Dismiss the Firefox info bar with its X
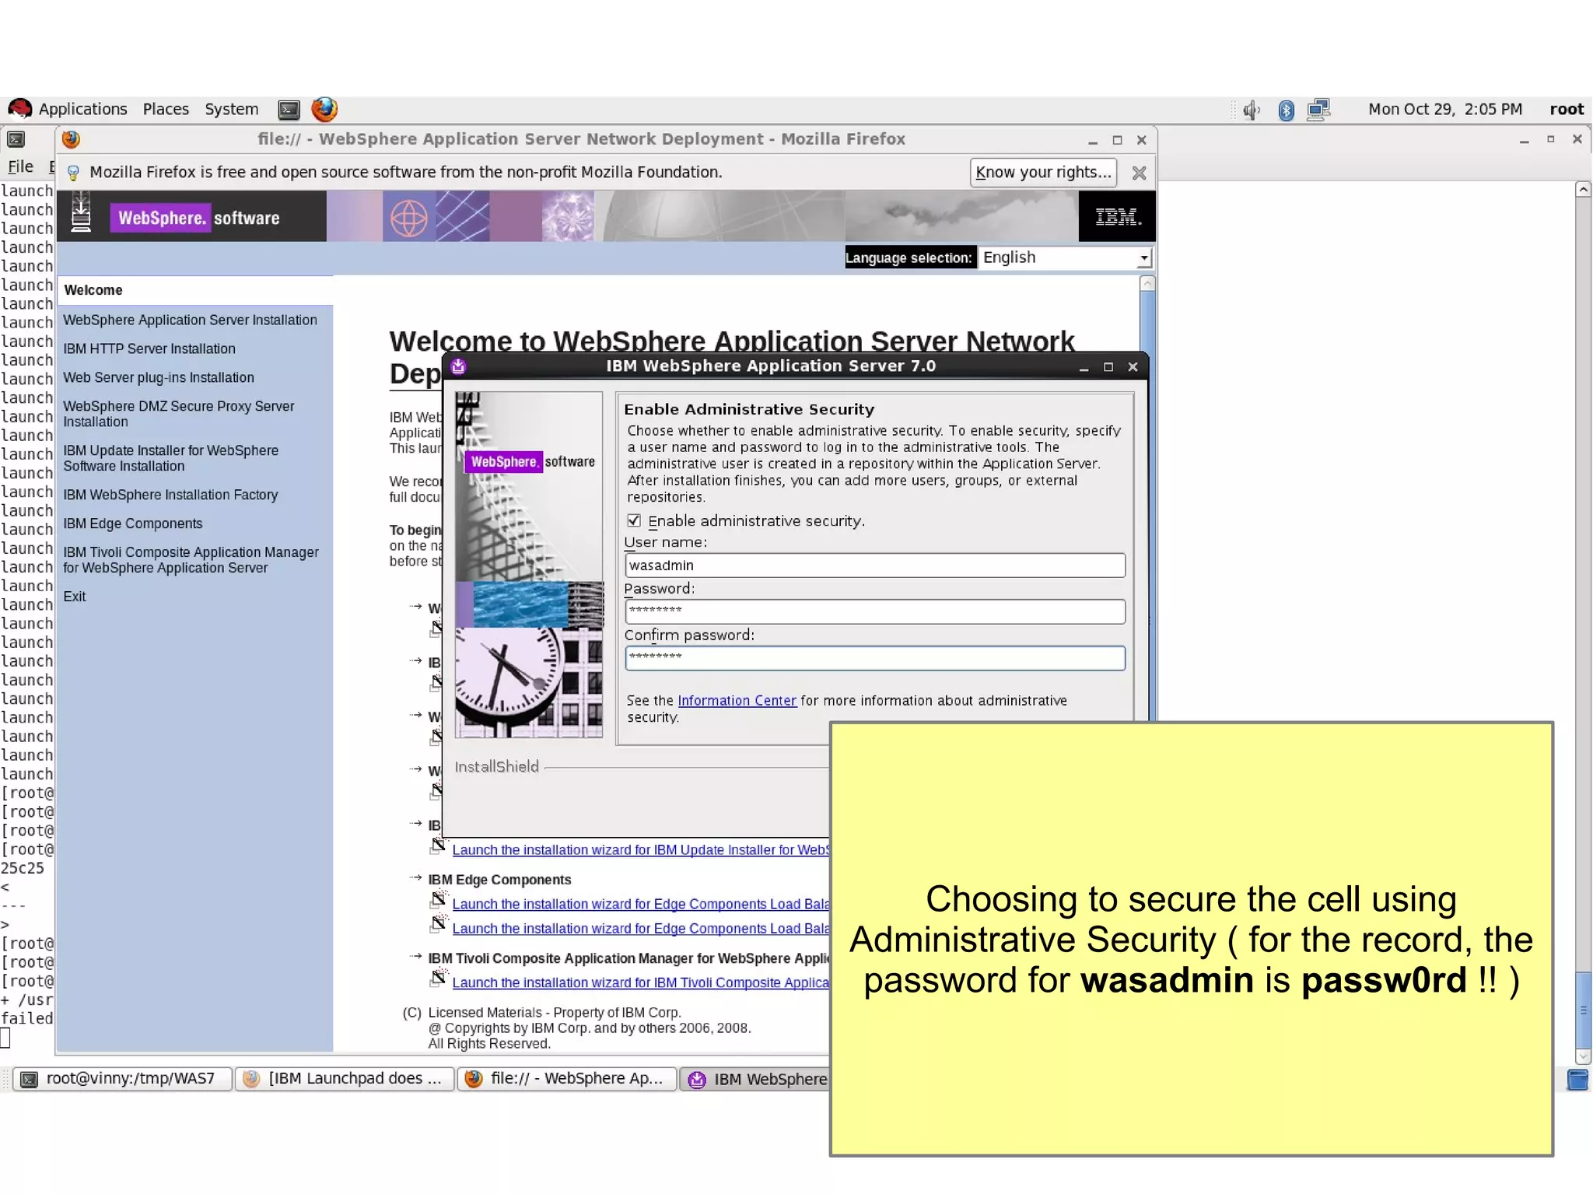 pos(1139,173)
